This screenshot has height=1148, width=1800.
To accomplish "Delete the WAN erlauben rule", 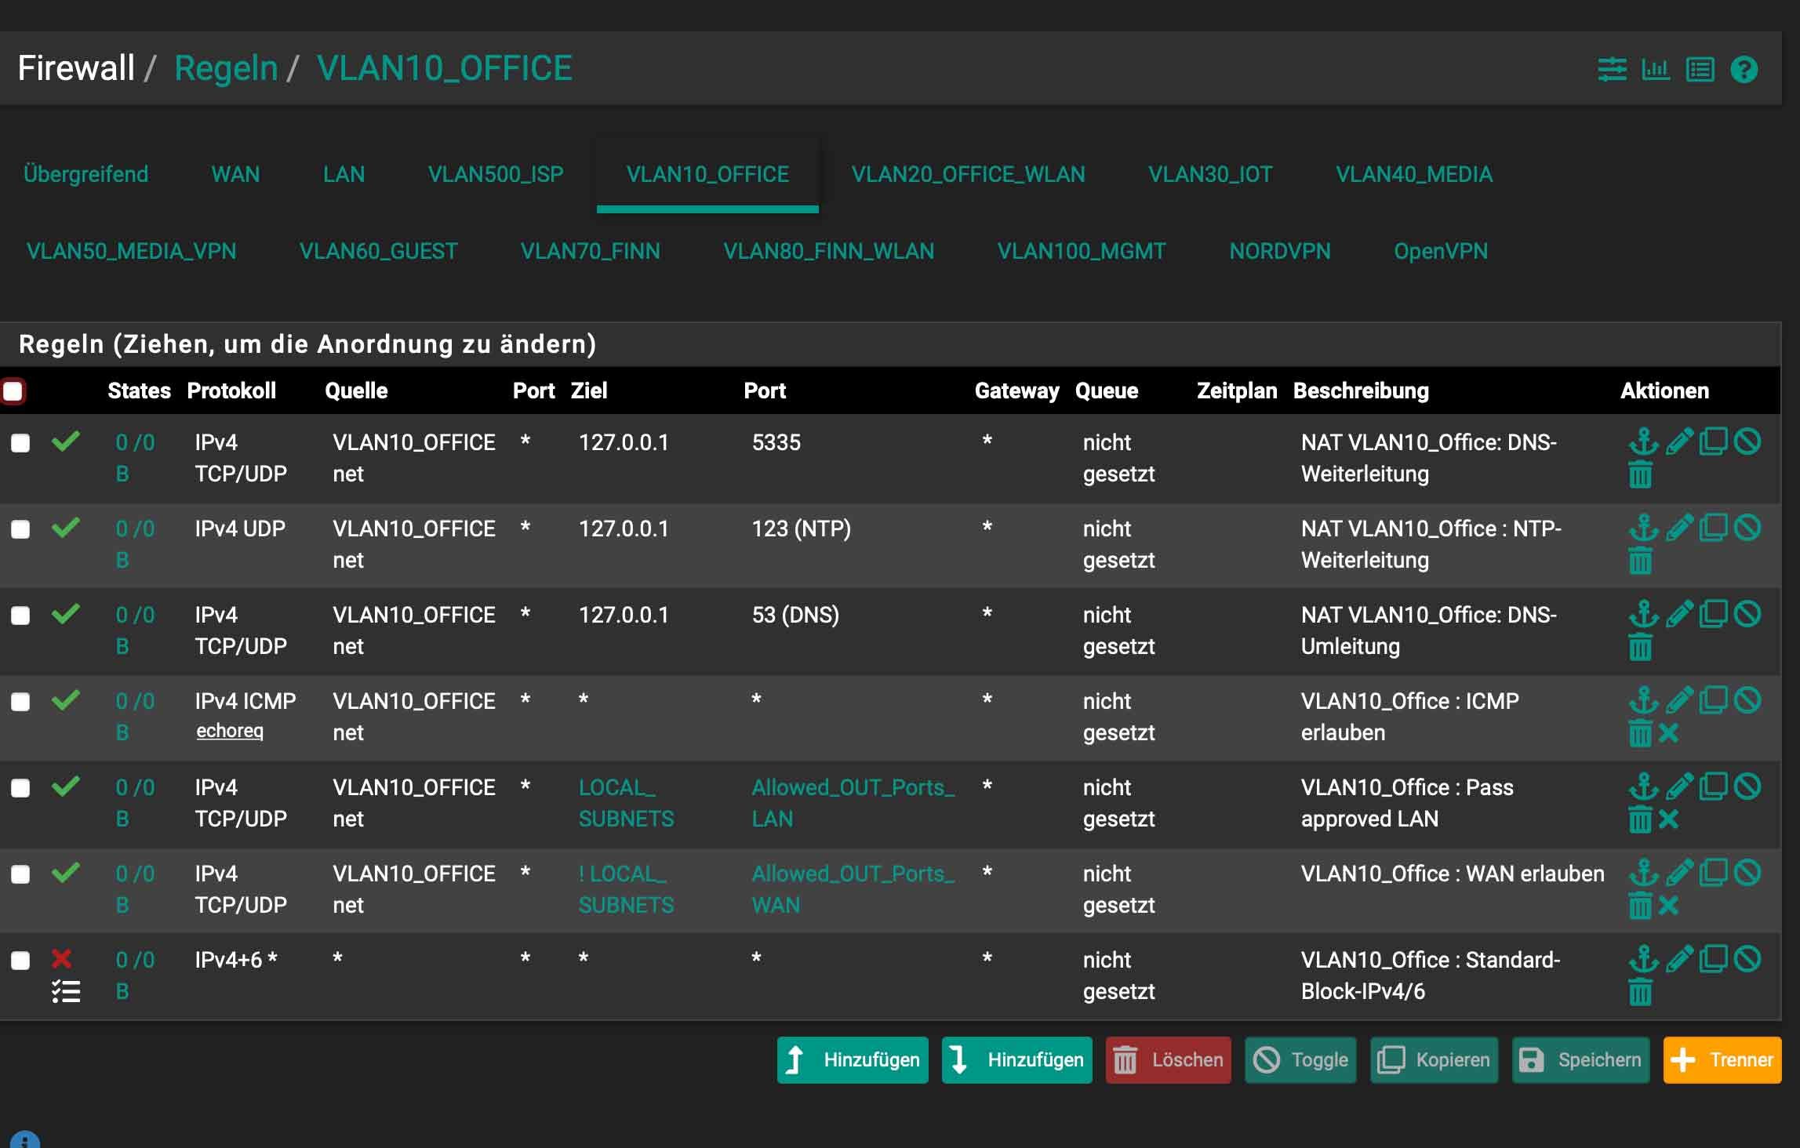I will coord(1640,906).
